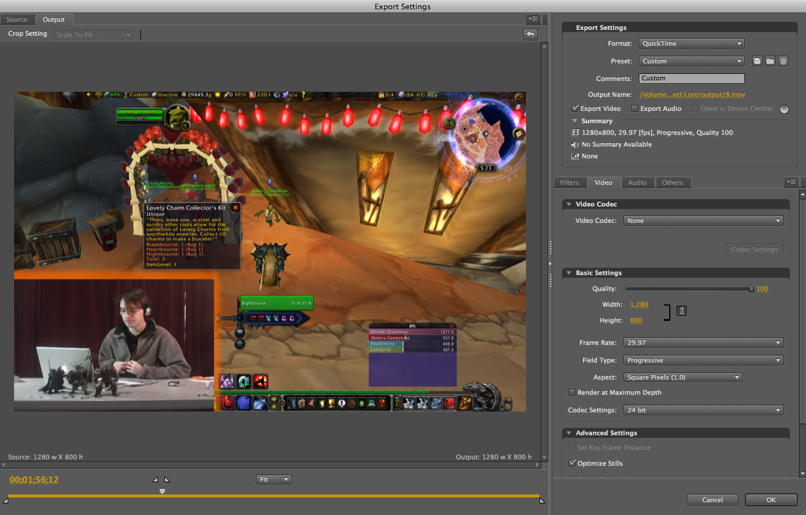
Task: Open the Preset dropdown showing Custom
Action: point(692,61)
